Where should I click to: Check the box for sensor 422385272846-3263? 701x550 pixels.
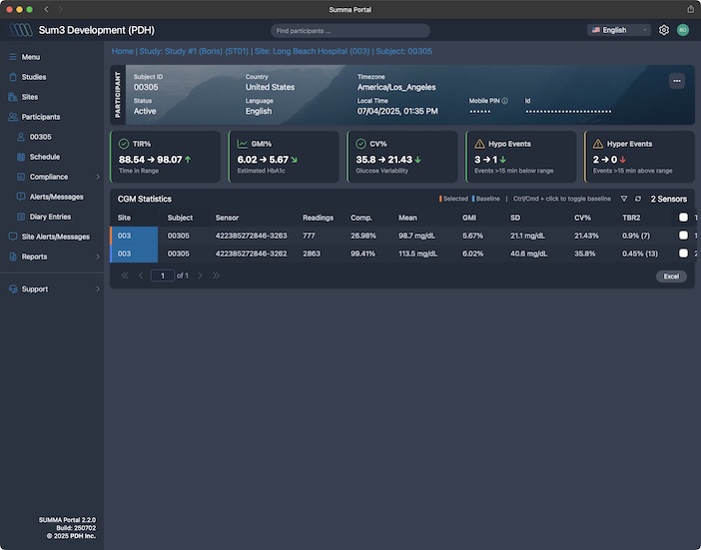click(x=683, y=236)
